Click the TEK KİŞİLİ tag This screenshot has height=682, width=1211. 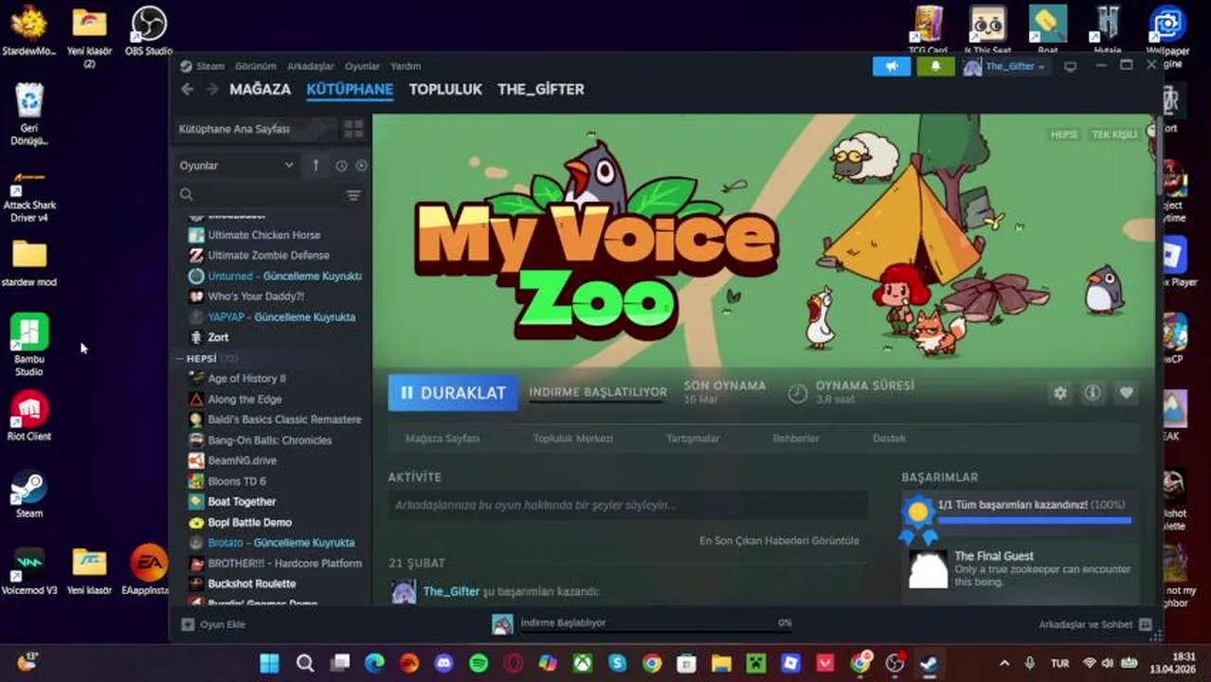(1114, 135)
